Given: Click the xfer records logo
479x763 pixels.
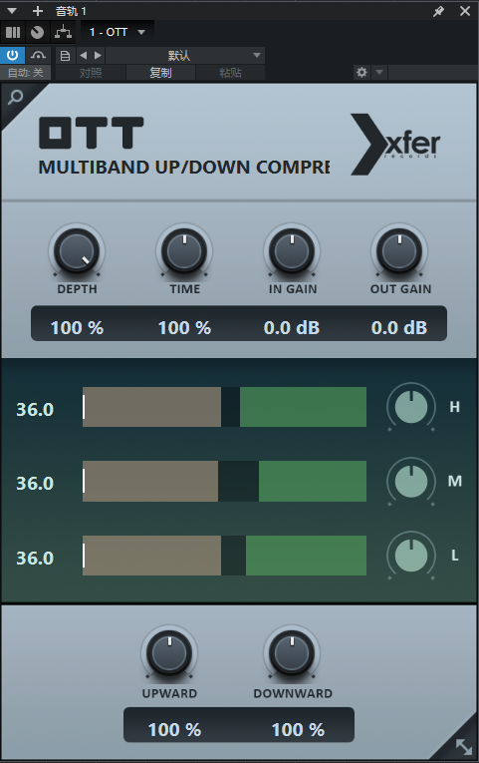Looking at the screenshot, I should [x=395, y=145].
